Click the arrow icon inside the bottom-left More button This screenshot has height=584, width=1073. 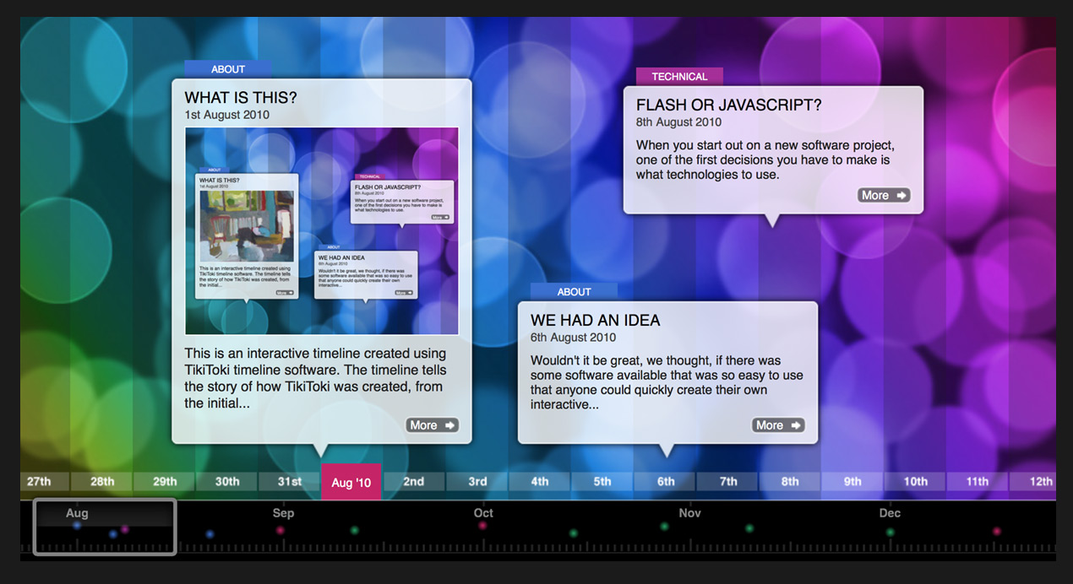point(449,424)
